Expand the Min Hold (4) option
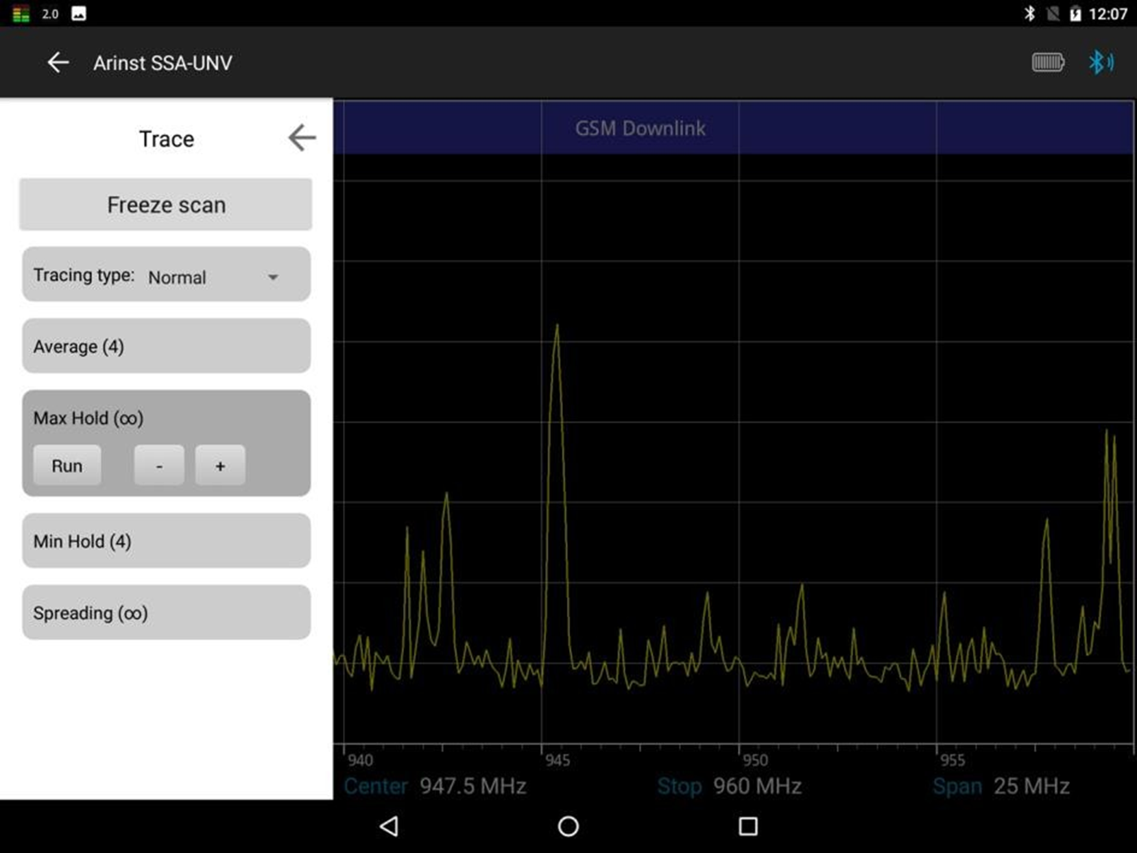1137x853 pixels. click(166, 541)
